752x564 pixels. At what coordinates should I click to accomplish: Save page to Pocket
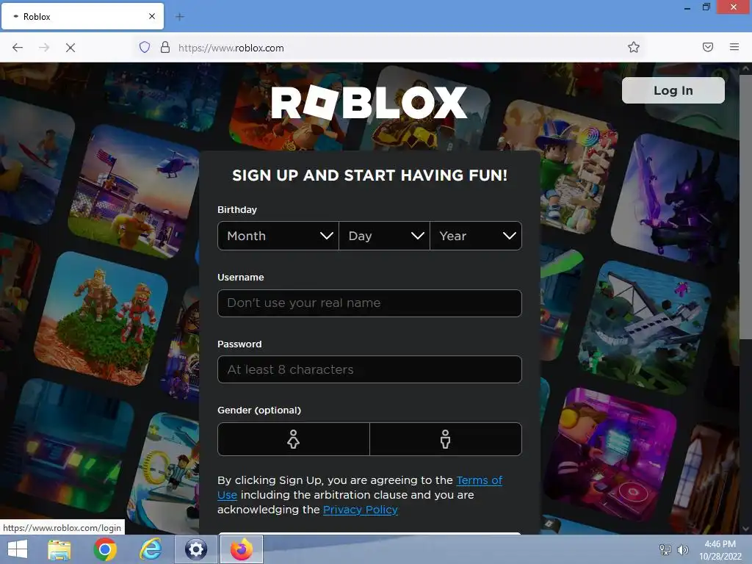pos(708,47)
